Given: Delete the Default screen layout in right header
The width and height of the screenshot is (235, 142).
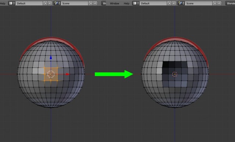Looking at the screenshot, I should (x=174, y=3).
